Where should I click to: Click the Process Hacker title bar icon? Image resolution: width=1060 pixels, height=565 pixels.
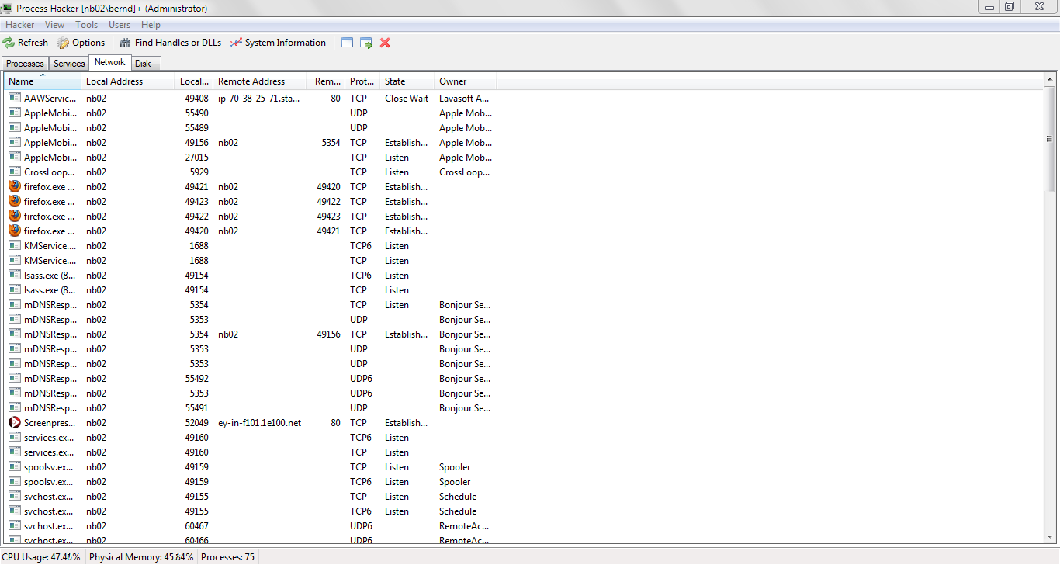(x=7, y=7)
